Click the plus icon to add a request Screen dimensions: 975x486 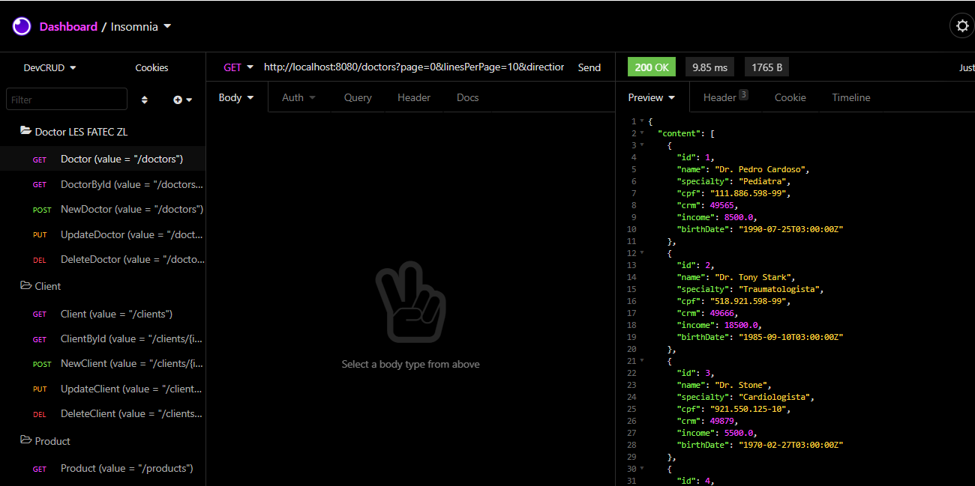178,99
